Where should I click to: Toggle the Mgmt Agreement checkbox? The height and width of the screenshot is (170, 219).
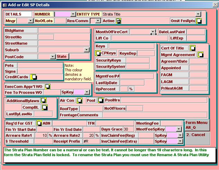point(200,55)
